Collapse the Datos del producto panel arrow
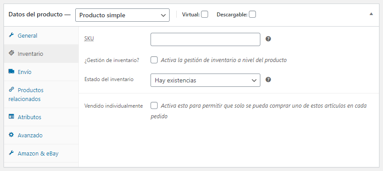The height and width of the screenshot is (171, 383). 371,14
